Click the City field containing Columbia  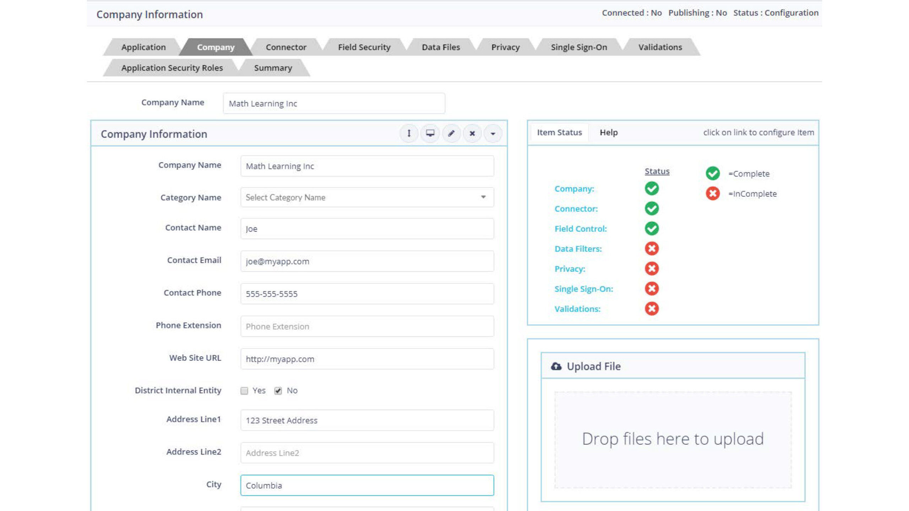pyautogui.click(x=367, y=485)
